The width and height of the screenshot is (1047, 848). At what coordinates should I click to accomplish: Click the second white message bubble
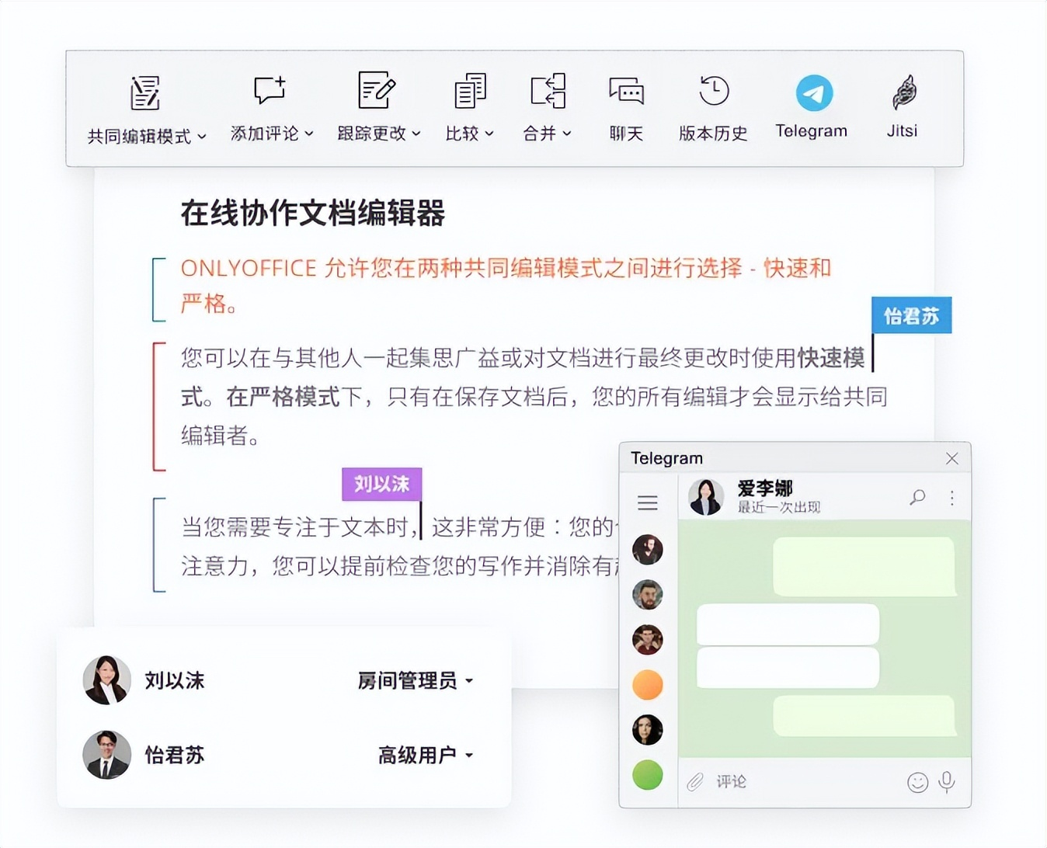tap(788, 668)
